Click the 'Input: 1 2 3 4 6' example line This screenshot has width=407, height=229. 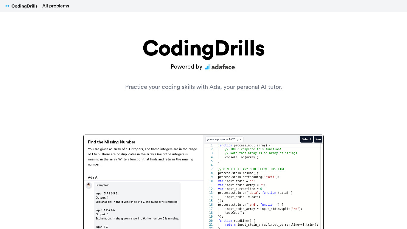point(105,210)
